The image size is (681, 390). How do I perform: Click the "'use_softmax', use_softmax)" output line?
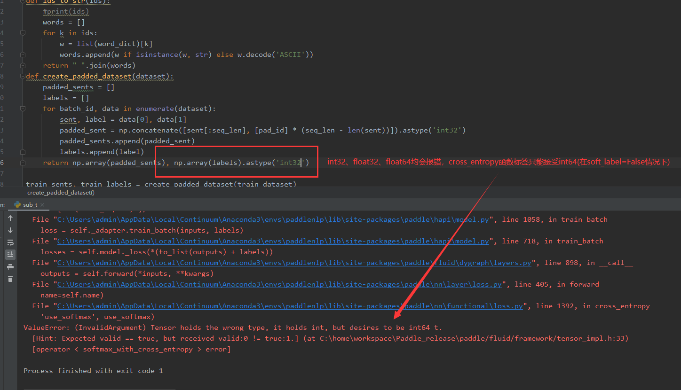click(x=97, y=317)
